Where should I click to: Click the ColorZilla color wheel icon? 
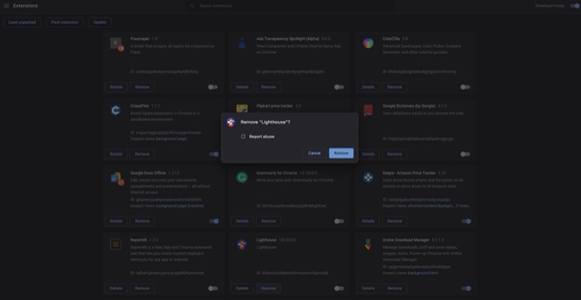[x=368, y=43]
